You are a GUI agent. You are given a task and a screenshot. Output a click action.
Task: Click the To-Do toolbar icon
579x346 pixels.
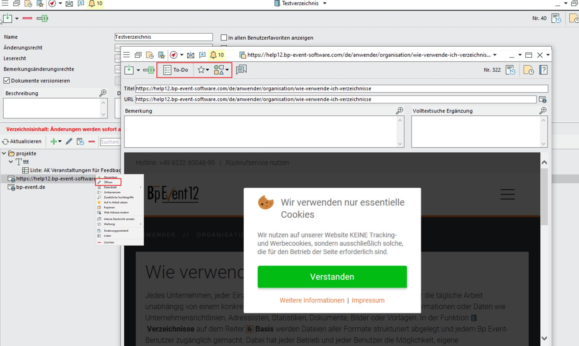pyautogui.click(x=176, y=70)
